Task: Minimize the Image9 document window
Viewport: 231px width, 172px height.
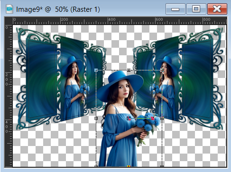Action: (176, 9)
